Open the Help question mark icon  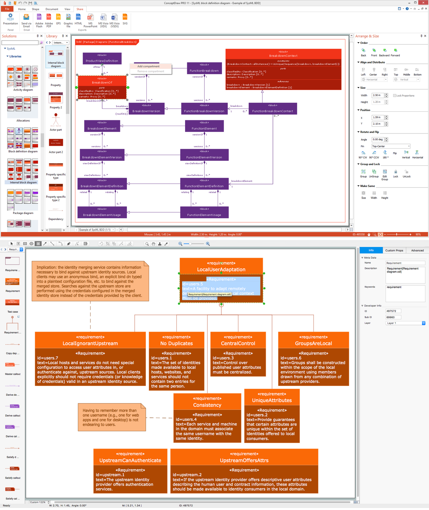[x=407, y=9]
